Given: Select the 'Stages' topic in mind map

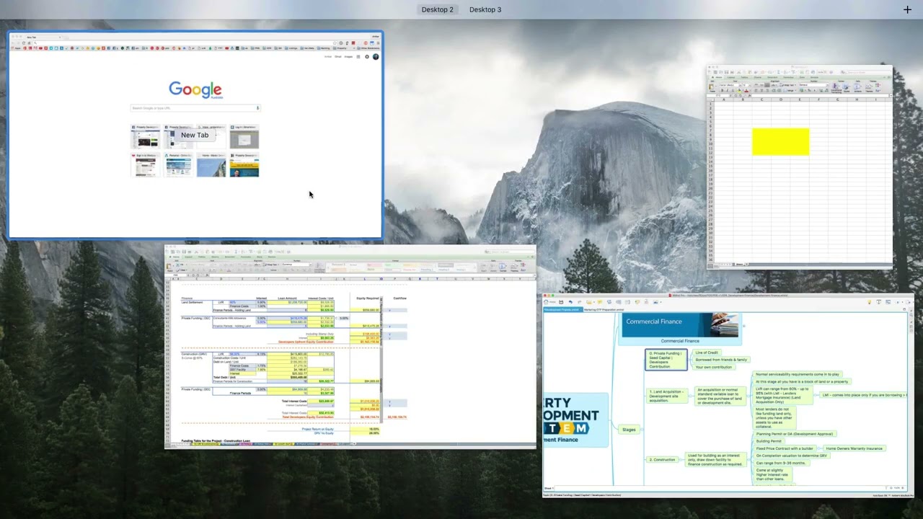Looking at the screenshot, I should pos(629,430).
